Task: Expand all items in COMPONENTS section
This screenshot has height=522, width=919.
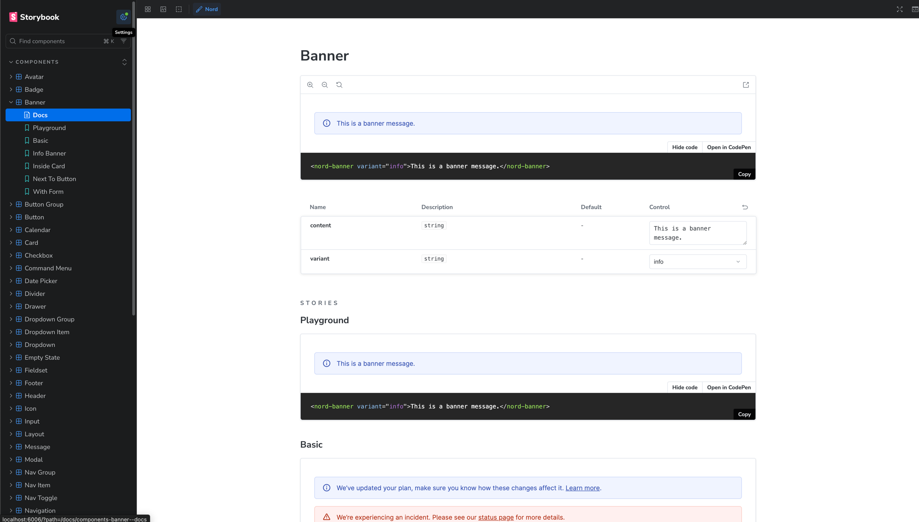Action: pyautogui.click(x=124, y=62)
